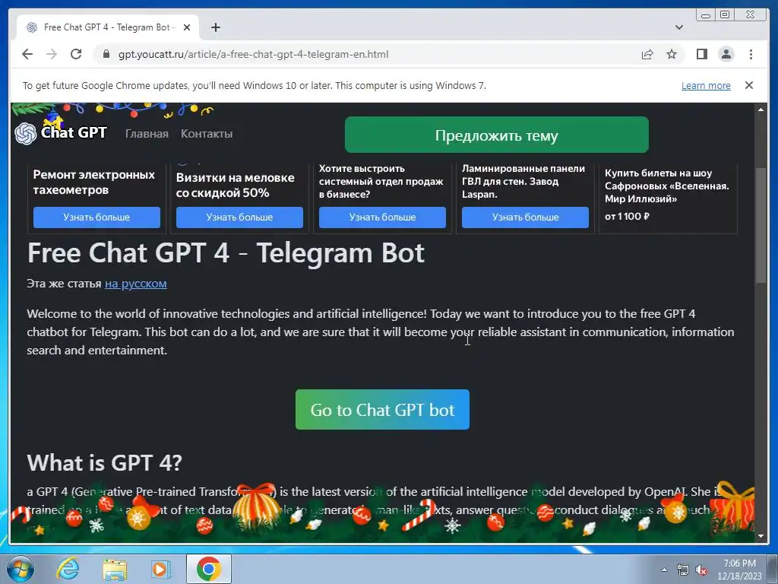Go back to the previous page
The height and width of the screenshot is (584, 778).
click(x=27, y=54)
